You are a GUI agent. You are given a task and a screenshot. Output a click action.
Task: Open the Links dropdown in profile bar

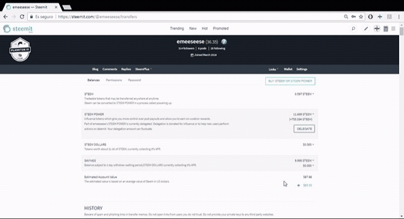(273, 69)
